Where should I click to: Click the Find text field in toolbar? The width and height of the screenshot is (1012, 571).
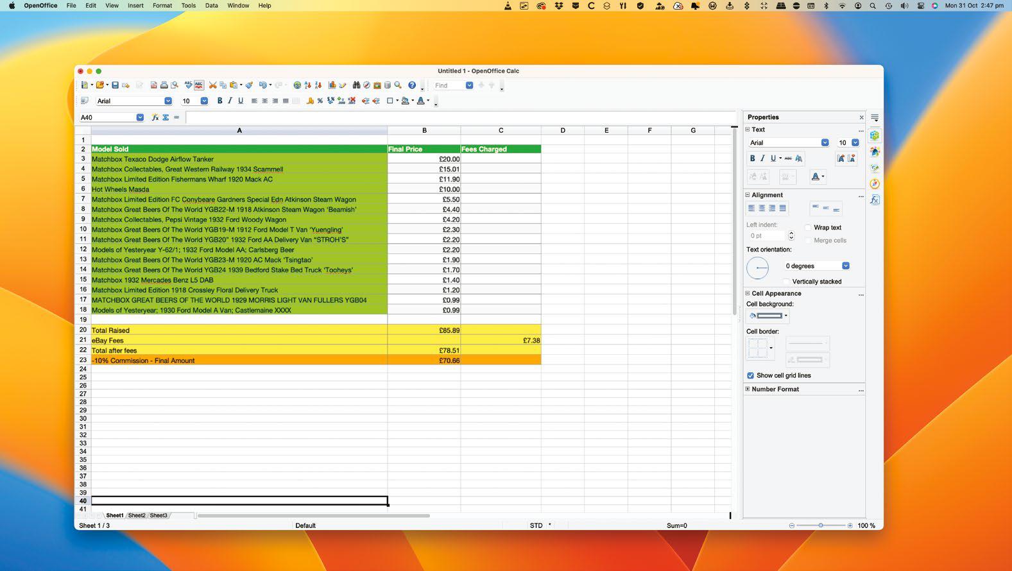[449, 85]
